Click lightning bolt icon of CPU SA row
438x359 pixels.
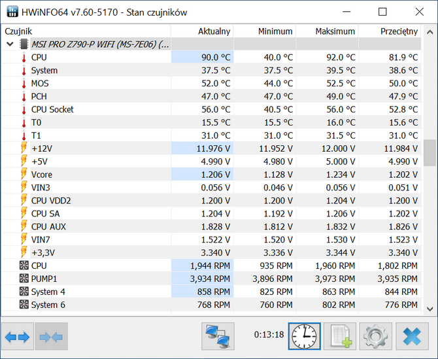pos(24,214)
